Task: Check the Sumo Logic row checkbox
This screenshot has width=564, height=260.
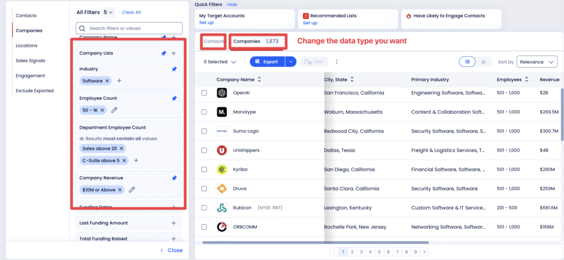Action: pyautogui.click(x=204, y=131)
